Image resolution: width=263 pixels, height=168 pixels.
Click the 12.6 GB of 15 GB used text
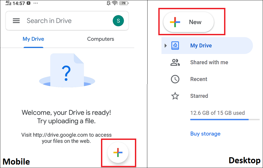coord(218,113)
